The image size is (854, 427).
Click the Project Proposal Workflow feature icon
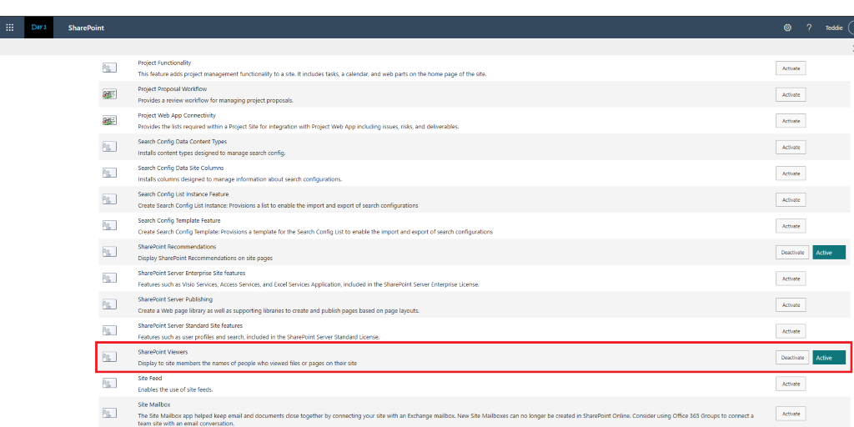pos(109,94)
